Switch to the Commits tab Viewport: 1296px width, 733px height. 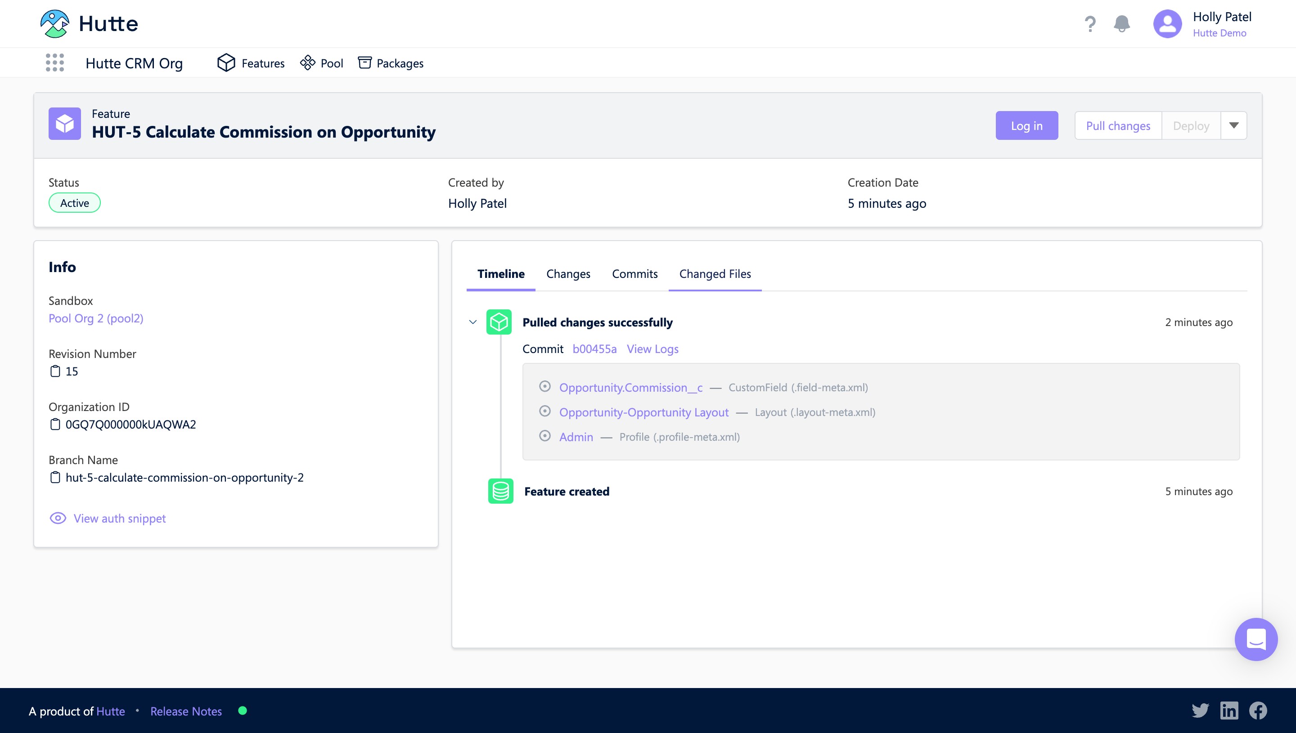[634, 274]
